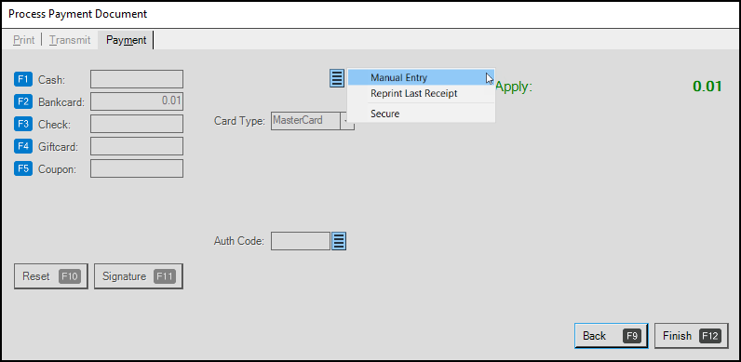The width and height of the screenshot is (741, 362).
Task: Open the bankcard options menu icon
Action: click(x=336, y=78)
